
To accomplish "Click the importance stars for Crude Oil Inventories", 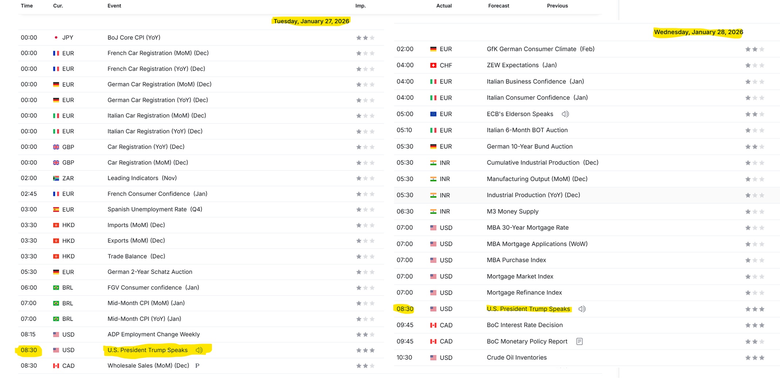I will point(755,358).
